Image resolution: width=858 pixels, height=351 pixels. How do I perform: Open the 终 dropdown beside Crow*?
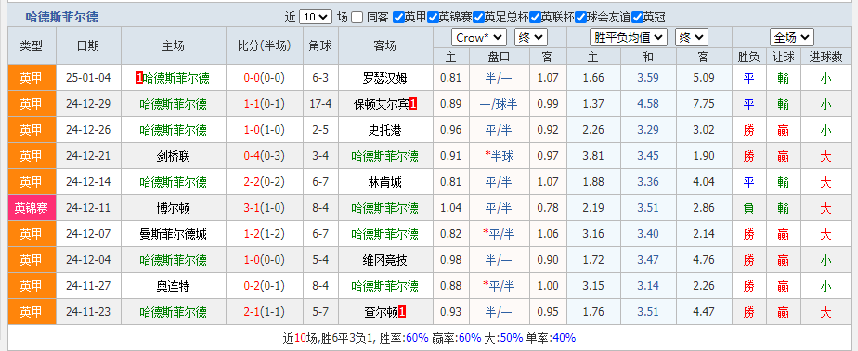531,38
